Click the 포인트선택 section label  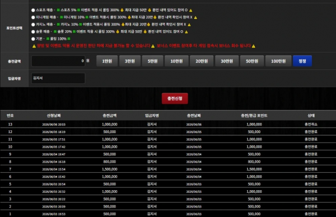click(x=15, y=28)
